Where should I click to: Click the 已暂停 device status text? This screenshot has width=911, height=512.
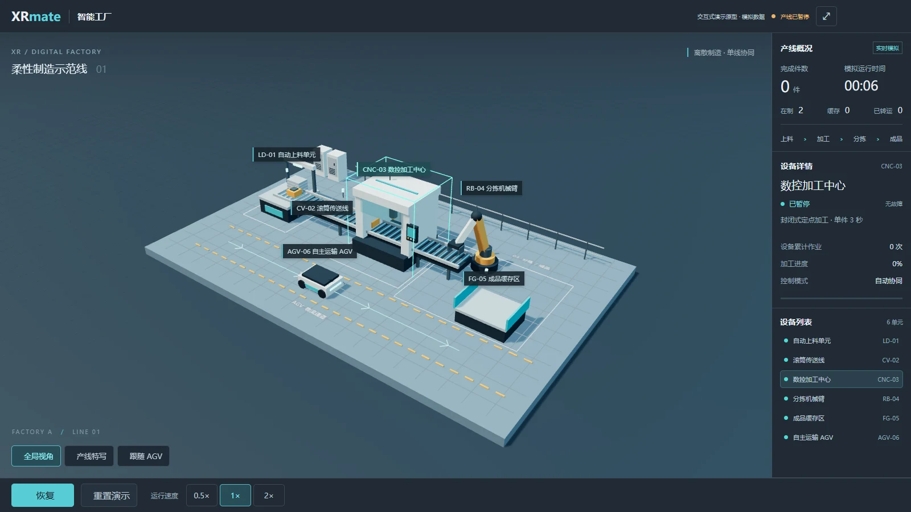(x=799, y=204)
